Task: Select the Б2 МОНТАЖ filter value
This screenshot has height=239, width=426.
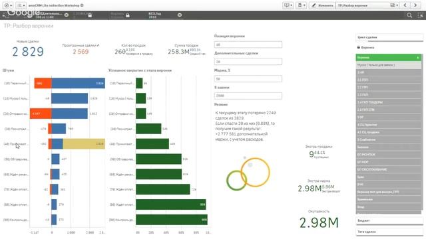Action: 389,155
